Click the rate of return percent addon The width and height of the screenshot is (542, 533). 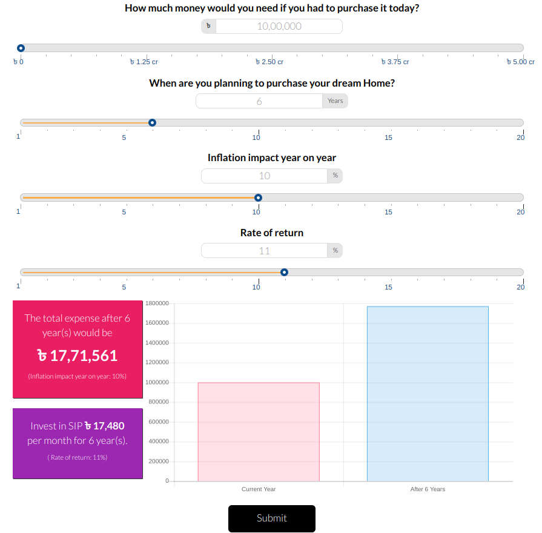tap(335, 251)
